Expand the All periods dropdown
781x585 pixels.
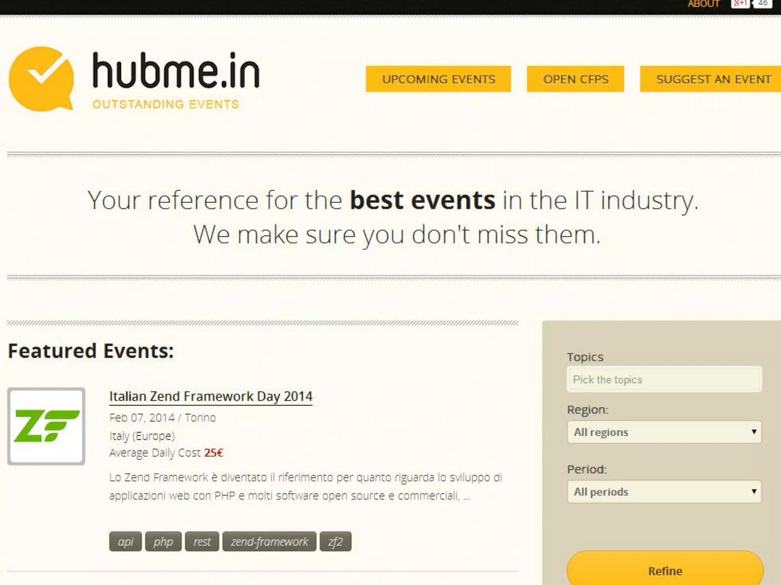tap(664, 492)
